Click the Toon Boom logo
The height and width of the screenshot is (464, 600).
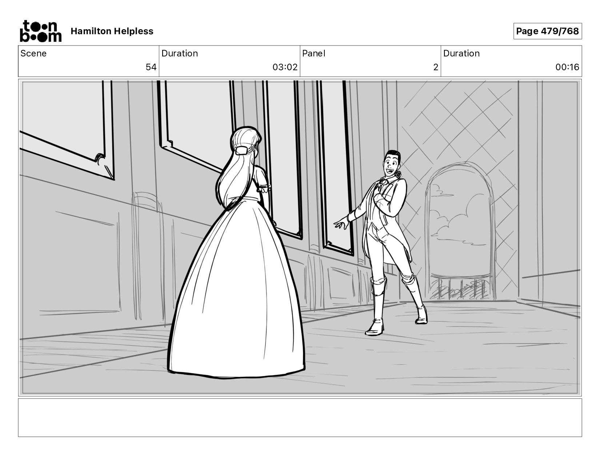(x=40, y=31)
